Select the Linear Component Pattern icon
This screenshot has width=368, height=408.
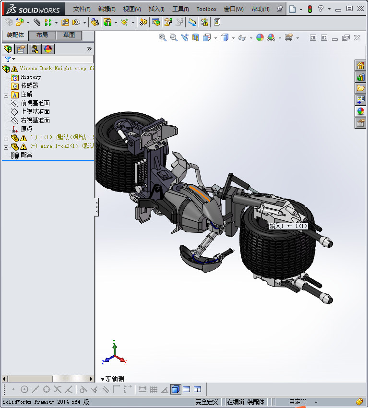pos(48,23)
